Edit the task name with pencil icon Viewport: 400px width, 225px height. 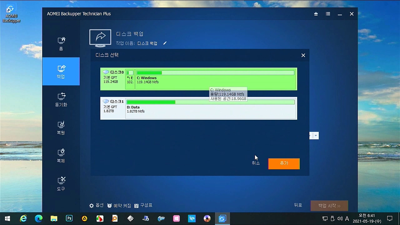pyautogui.click(x=165, y=43)
